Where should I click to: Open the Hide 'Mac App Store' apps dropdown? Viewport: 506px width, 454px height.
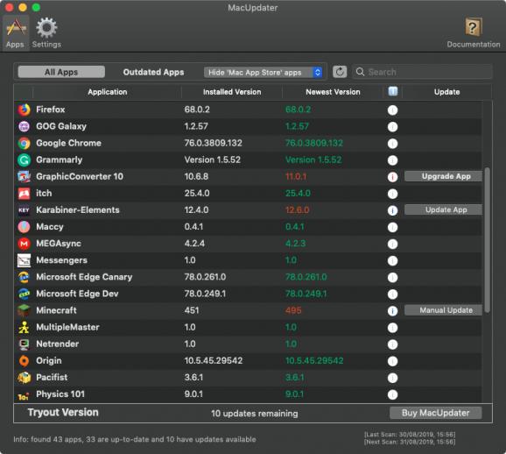pyautogui.click(x=264, y=73)
